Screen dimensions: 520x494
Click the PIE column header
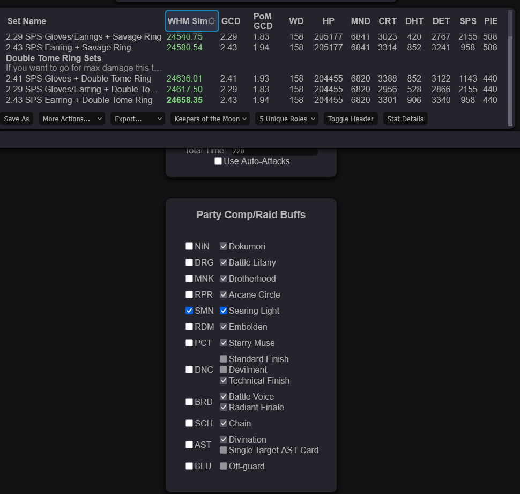pos(491,21)
